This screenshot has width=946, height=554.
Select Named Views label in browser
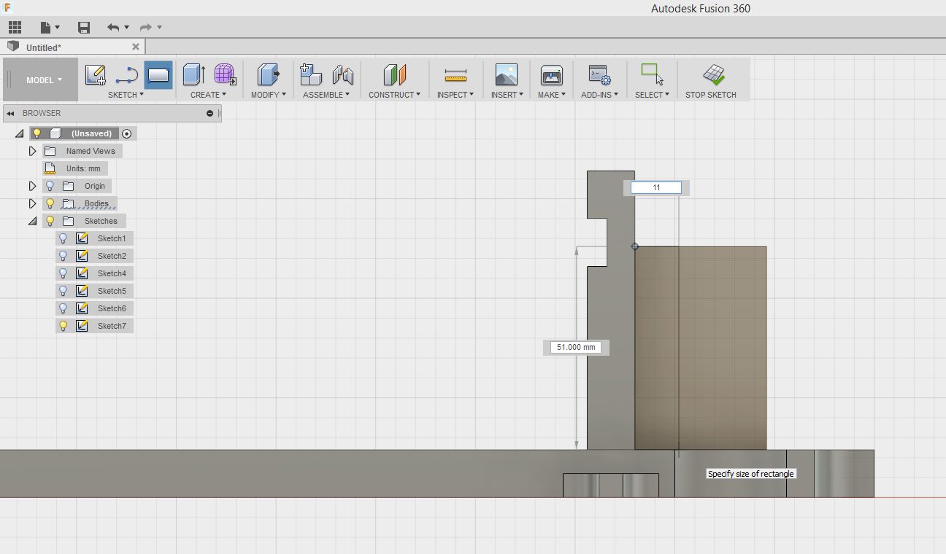coord(91,151)
